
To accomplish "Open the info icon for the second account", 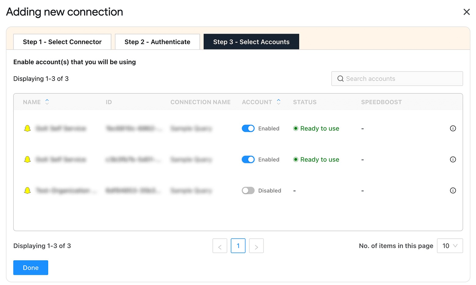I will click(453, 159).
